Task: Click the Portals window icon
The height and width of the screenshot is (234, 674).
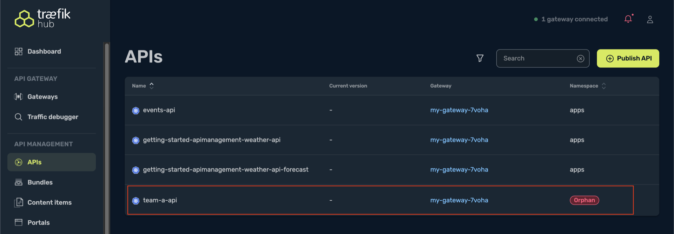Action: [19, 222]
